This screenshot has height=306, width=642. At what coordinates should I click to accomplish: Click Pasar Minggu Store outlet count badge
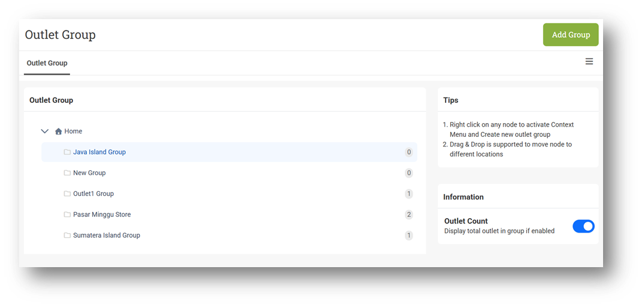pos(409,215)
